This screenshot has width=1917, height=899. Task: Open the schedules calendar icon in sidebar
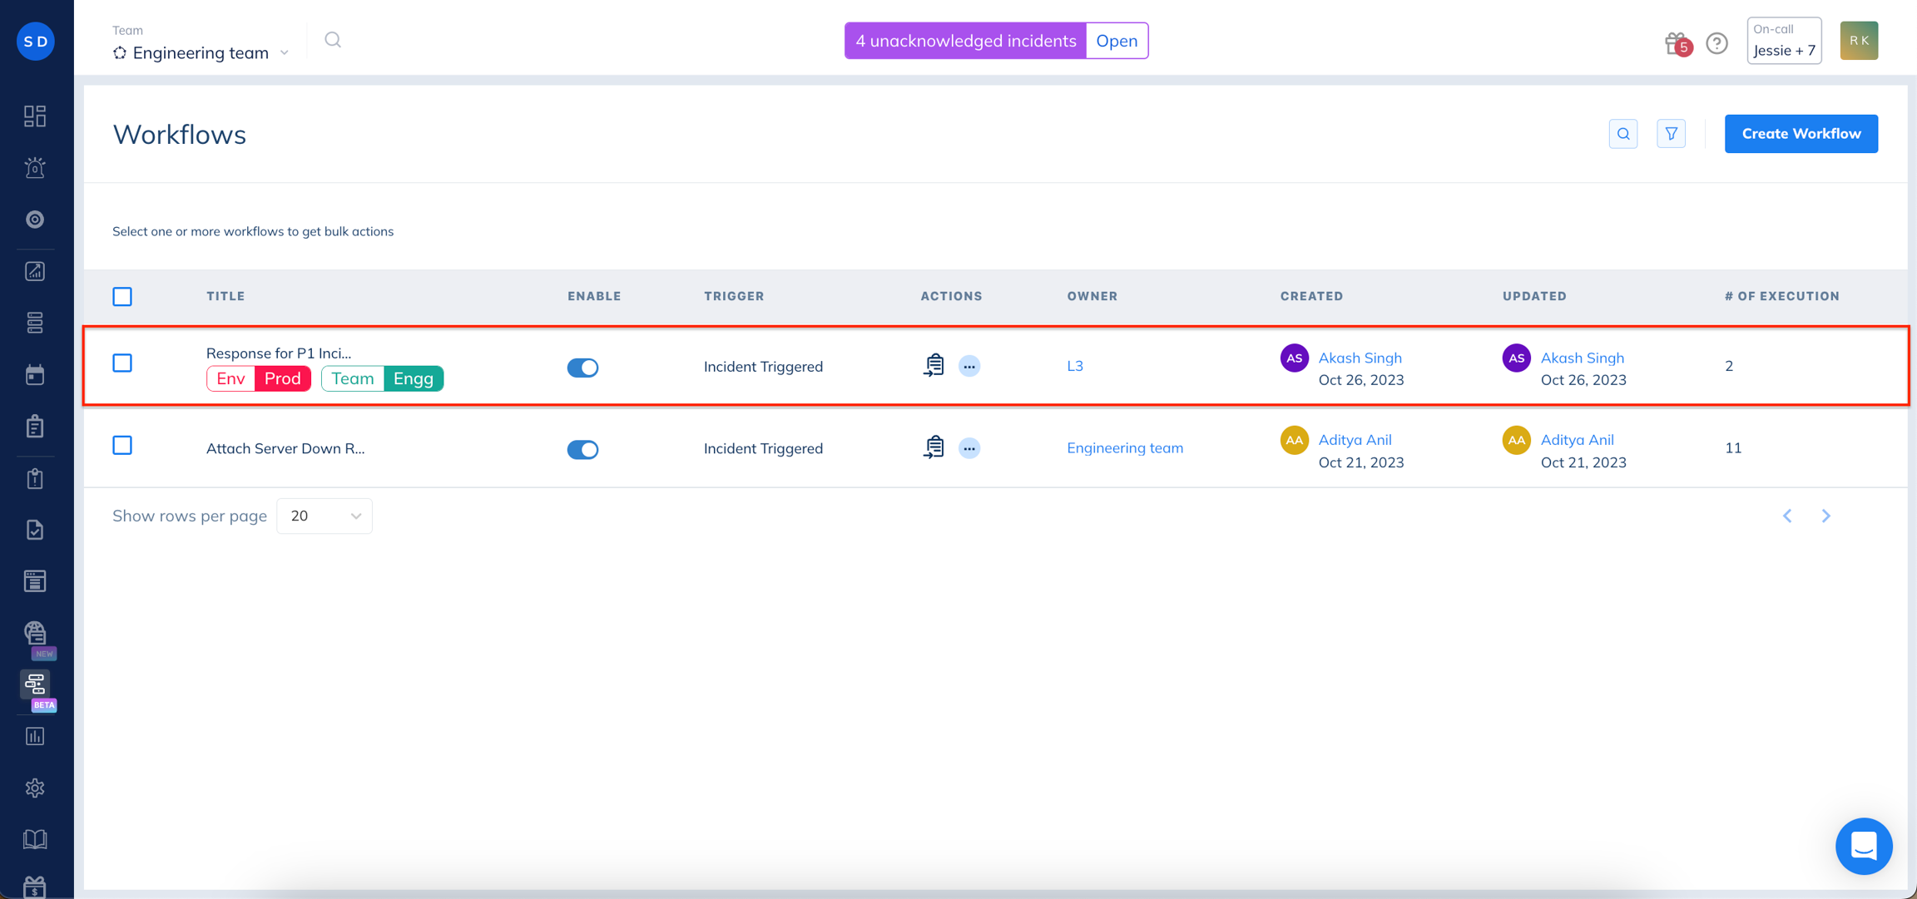pos(35,374)
